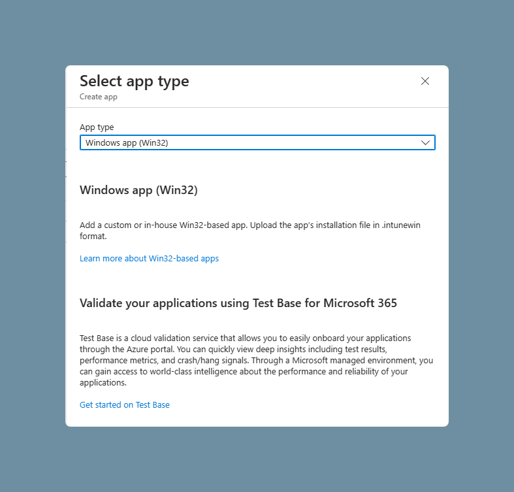Close the Select app type panel
The image size is (514, 492).
425,81
